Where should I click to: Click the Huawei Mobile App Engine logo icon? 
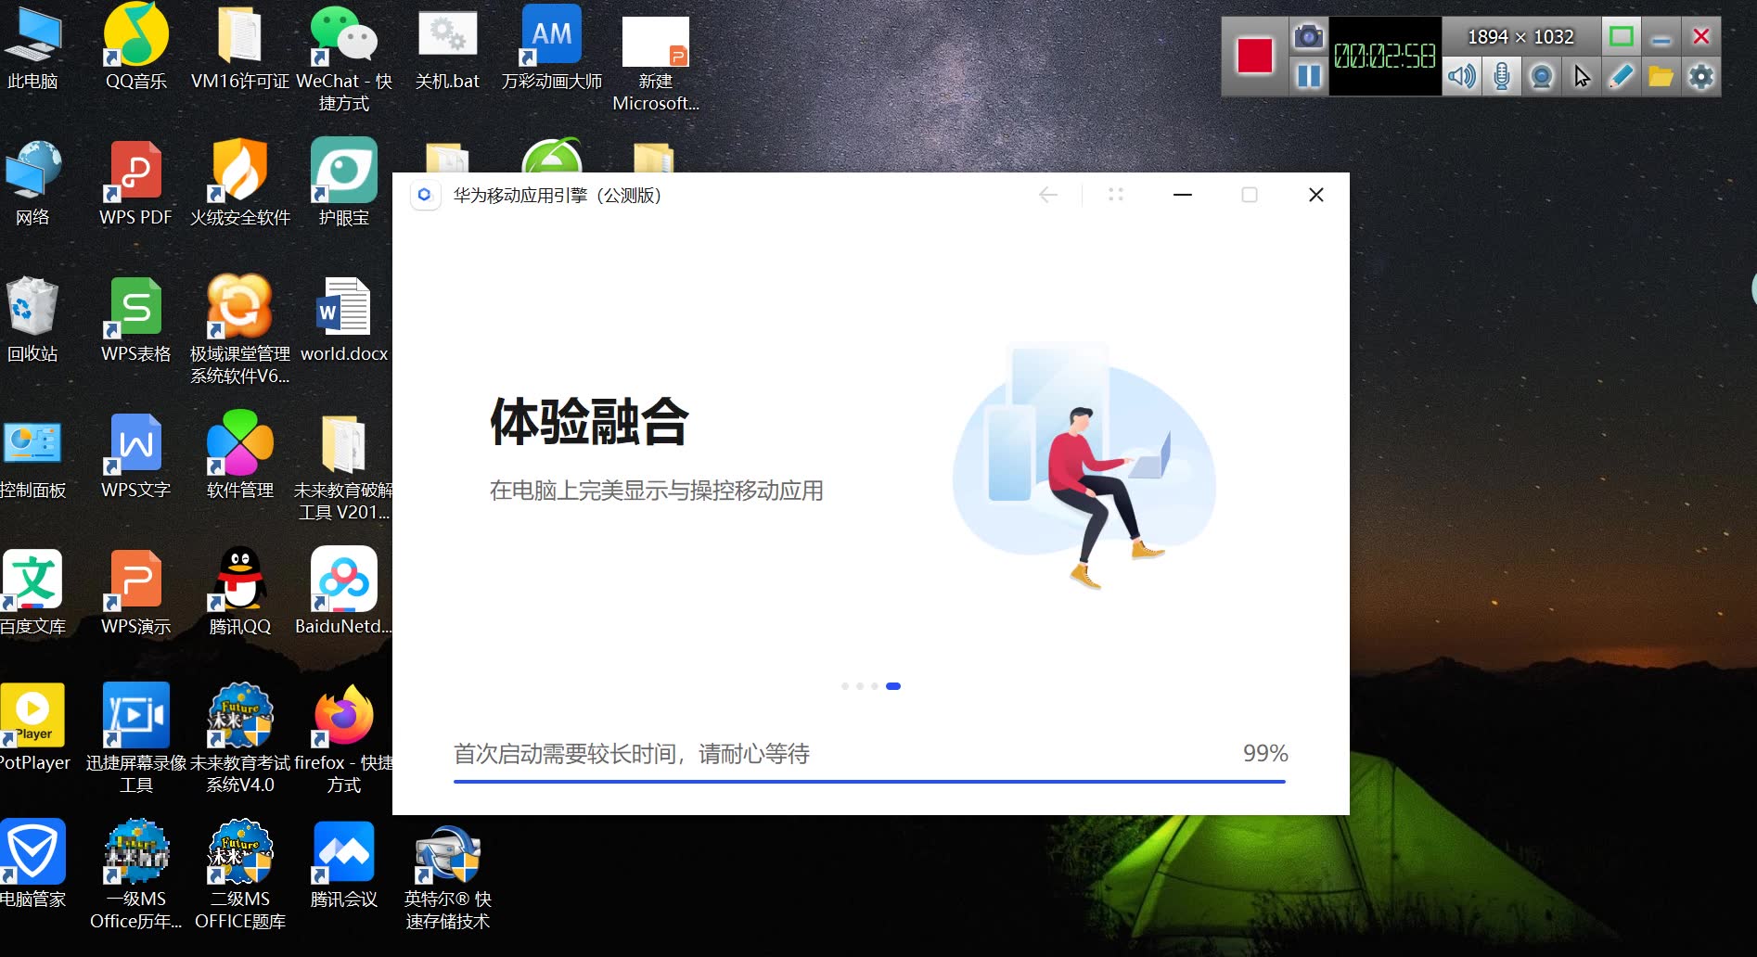click(x=425, y=195)
